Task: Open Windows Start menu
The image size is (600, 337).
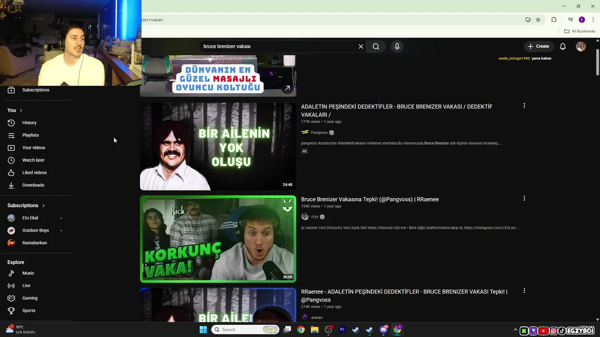Action: [x=203, y=330]
